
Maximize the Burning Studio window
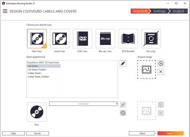(176, 3)
